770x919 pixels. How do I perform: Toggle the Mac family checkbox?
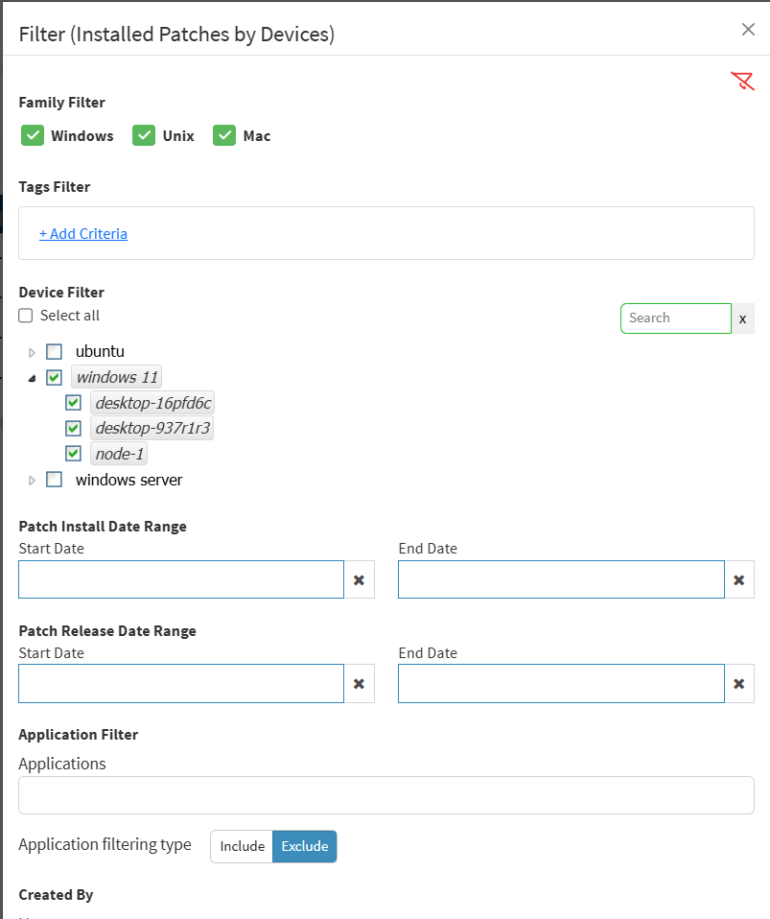[x=224, y=135]
